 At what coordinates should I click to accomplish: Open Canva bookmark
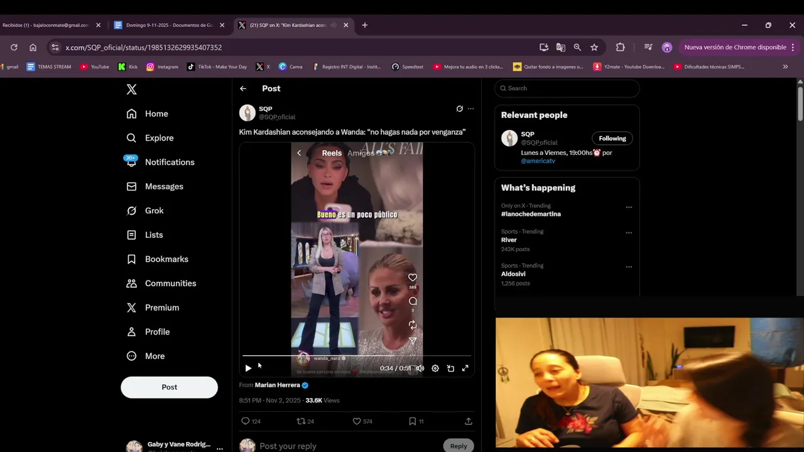pos(291,67)
